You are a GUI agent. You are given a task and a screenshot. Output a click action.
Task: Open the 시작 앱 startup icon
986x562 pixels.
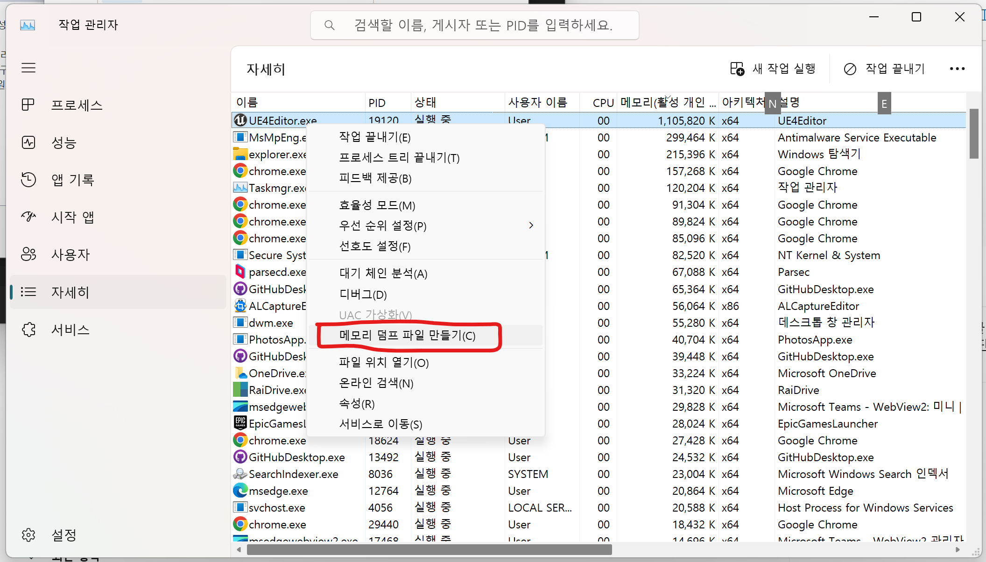point(28,217)
